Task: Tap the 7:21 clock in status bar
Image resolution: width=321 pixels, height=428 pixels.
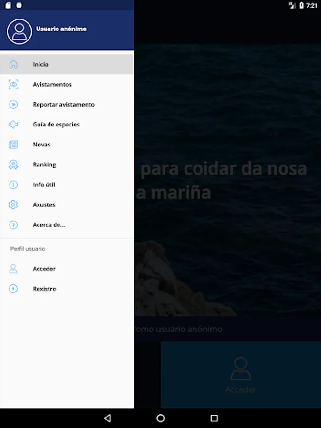Action: click(x=311, y=5)
